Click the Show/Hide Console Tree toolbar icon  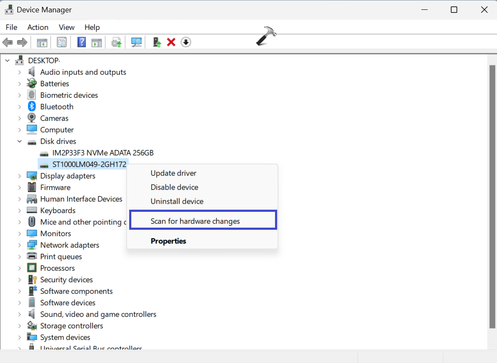42,42
